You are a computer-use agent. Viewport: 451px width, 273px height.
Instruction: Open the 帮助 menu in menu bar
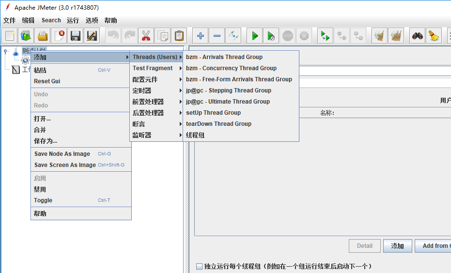click(x=110, y=20)
